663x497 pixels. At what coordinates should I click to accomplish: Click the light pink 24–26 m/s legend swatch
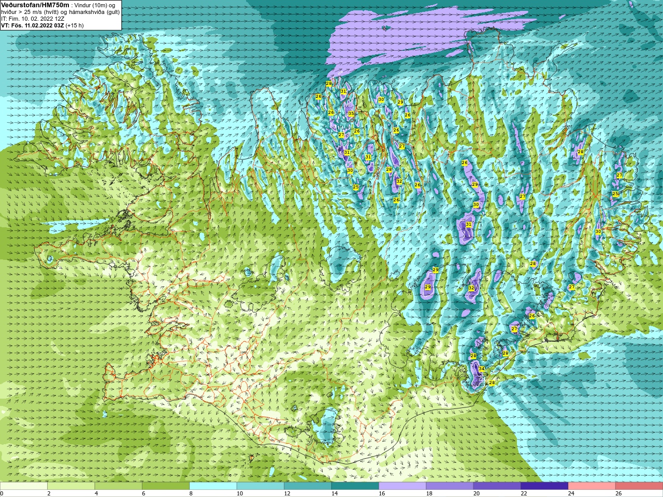[592, 486]
